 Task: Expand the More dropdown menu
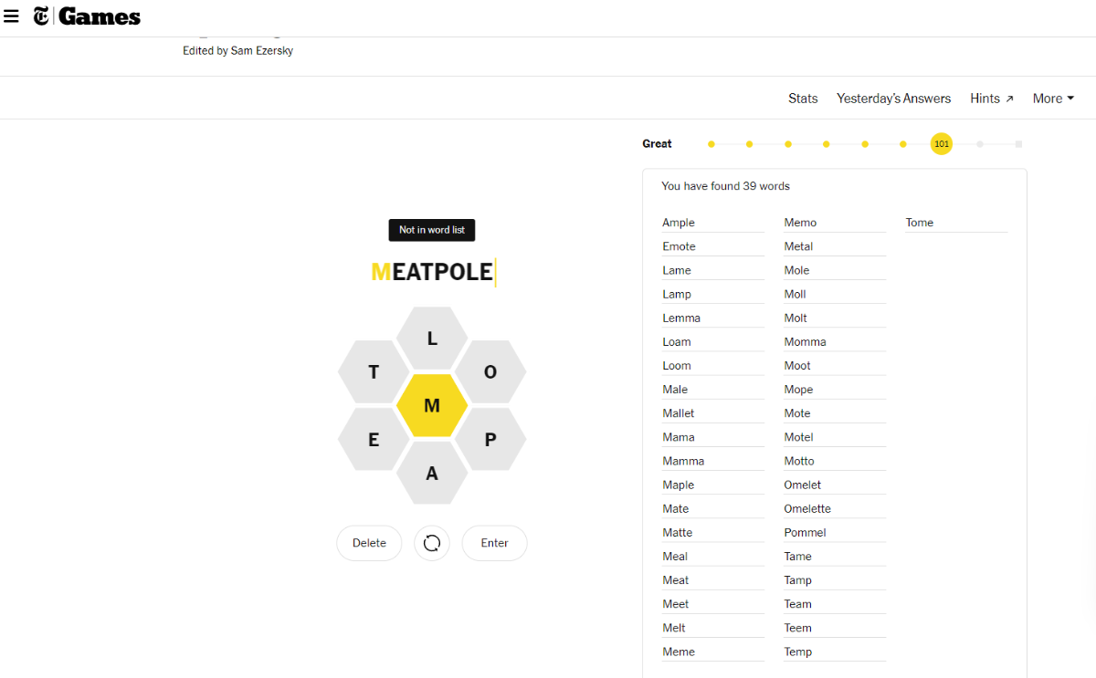tap(1053, 99)
